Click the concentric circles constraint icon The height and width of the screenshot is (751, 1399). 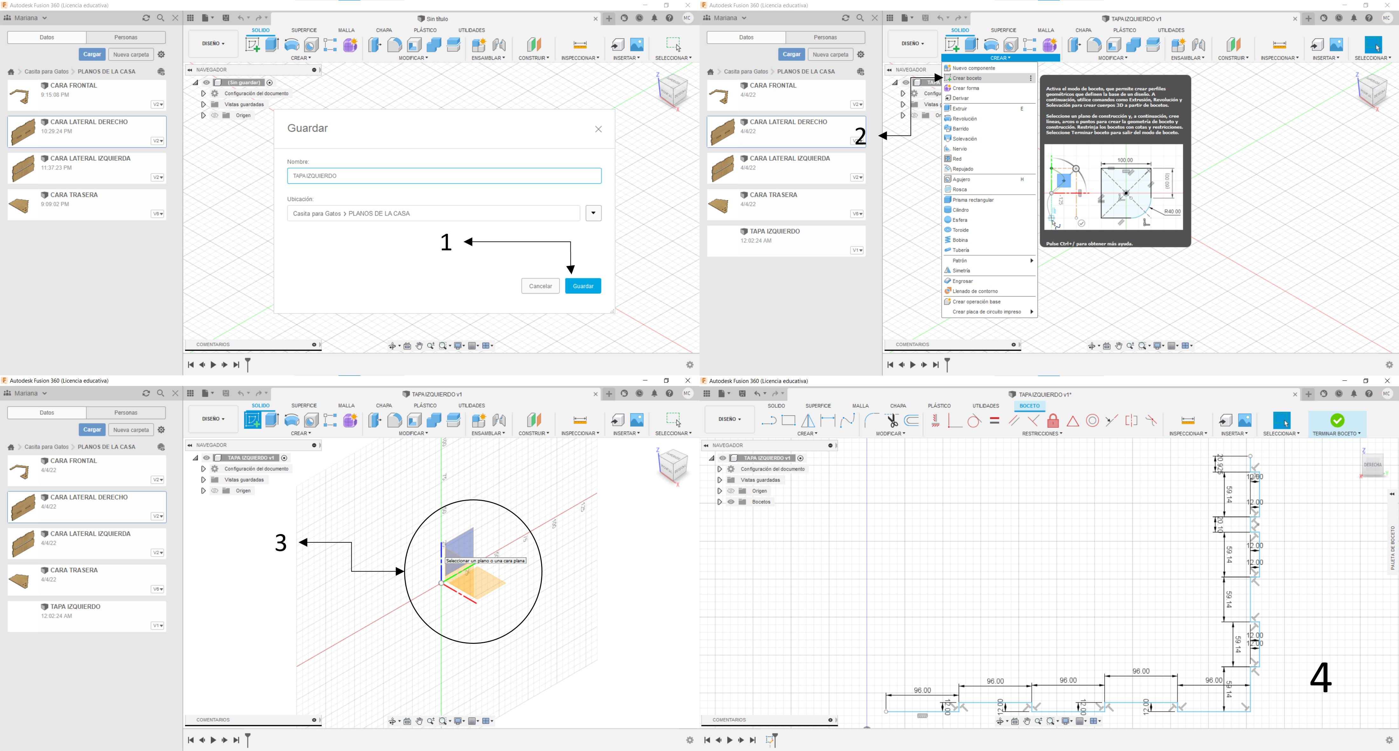[1092, 421]
